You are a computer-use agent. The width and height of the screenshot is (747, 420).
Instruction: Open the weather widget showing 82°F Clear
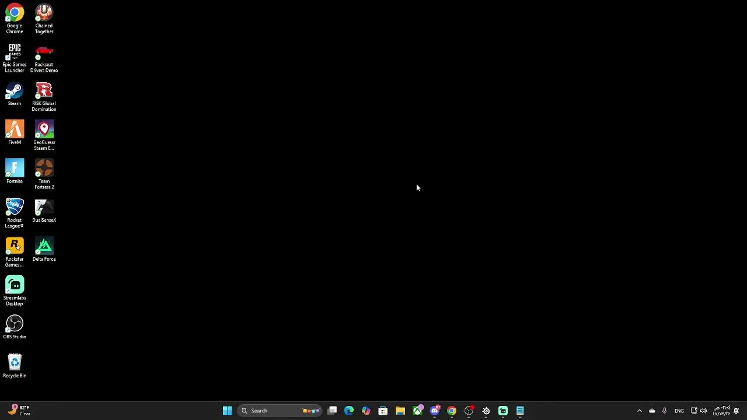click(19, 411)
